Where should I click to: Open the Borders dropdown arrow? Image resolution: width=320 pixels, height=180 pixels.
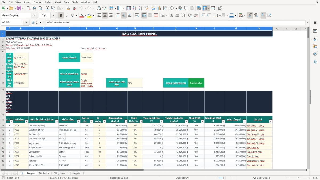(x=220, y=15)
